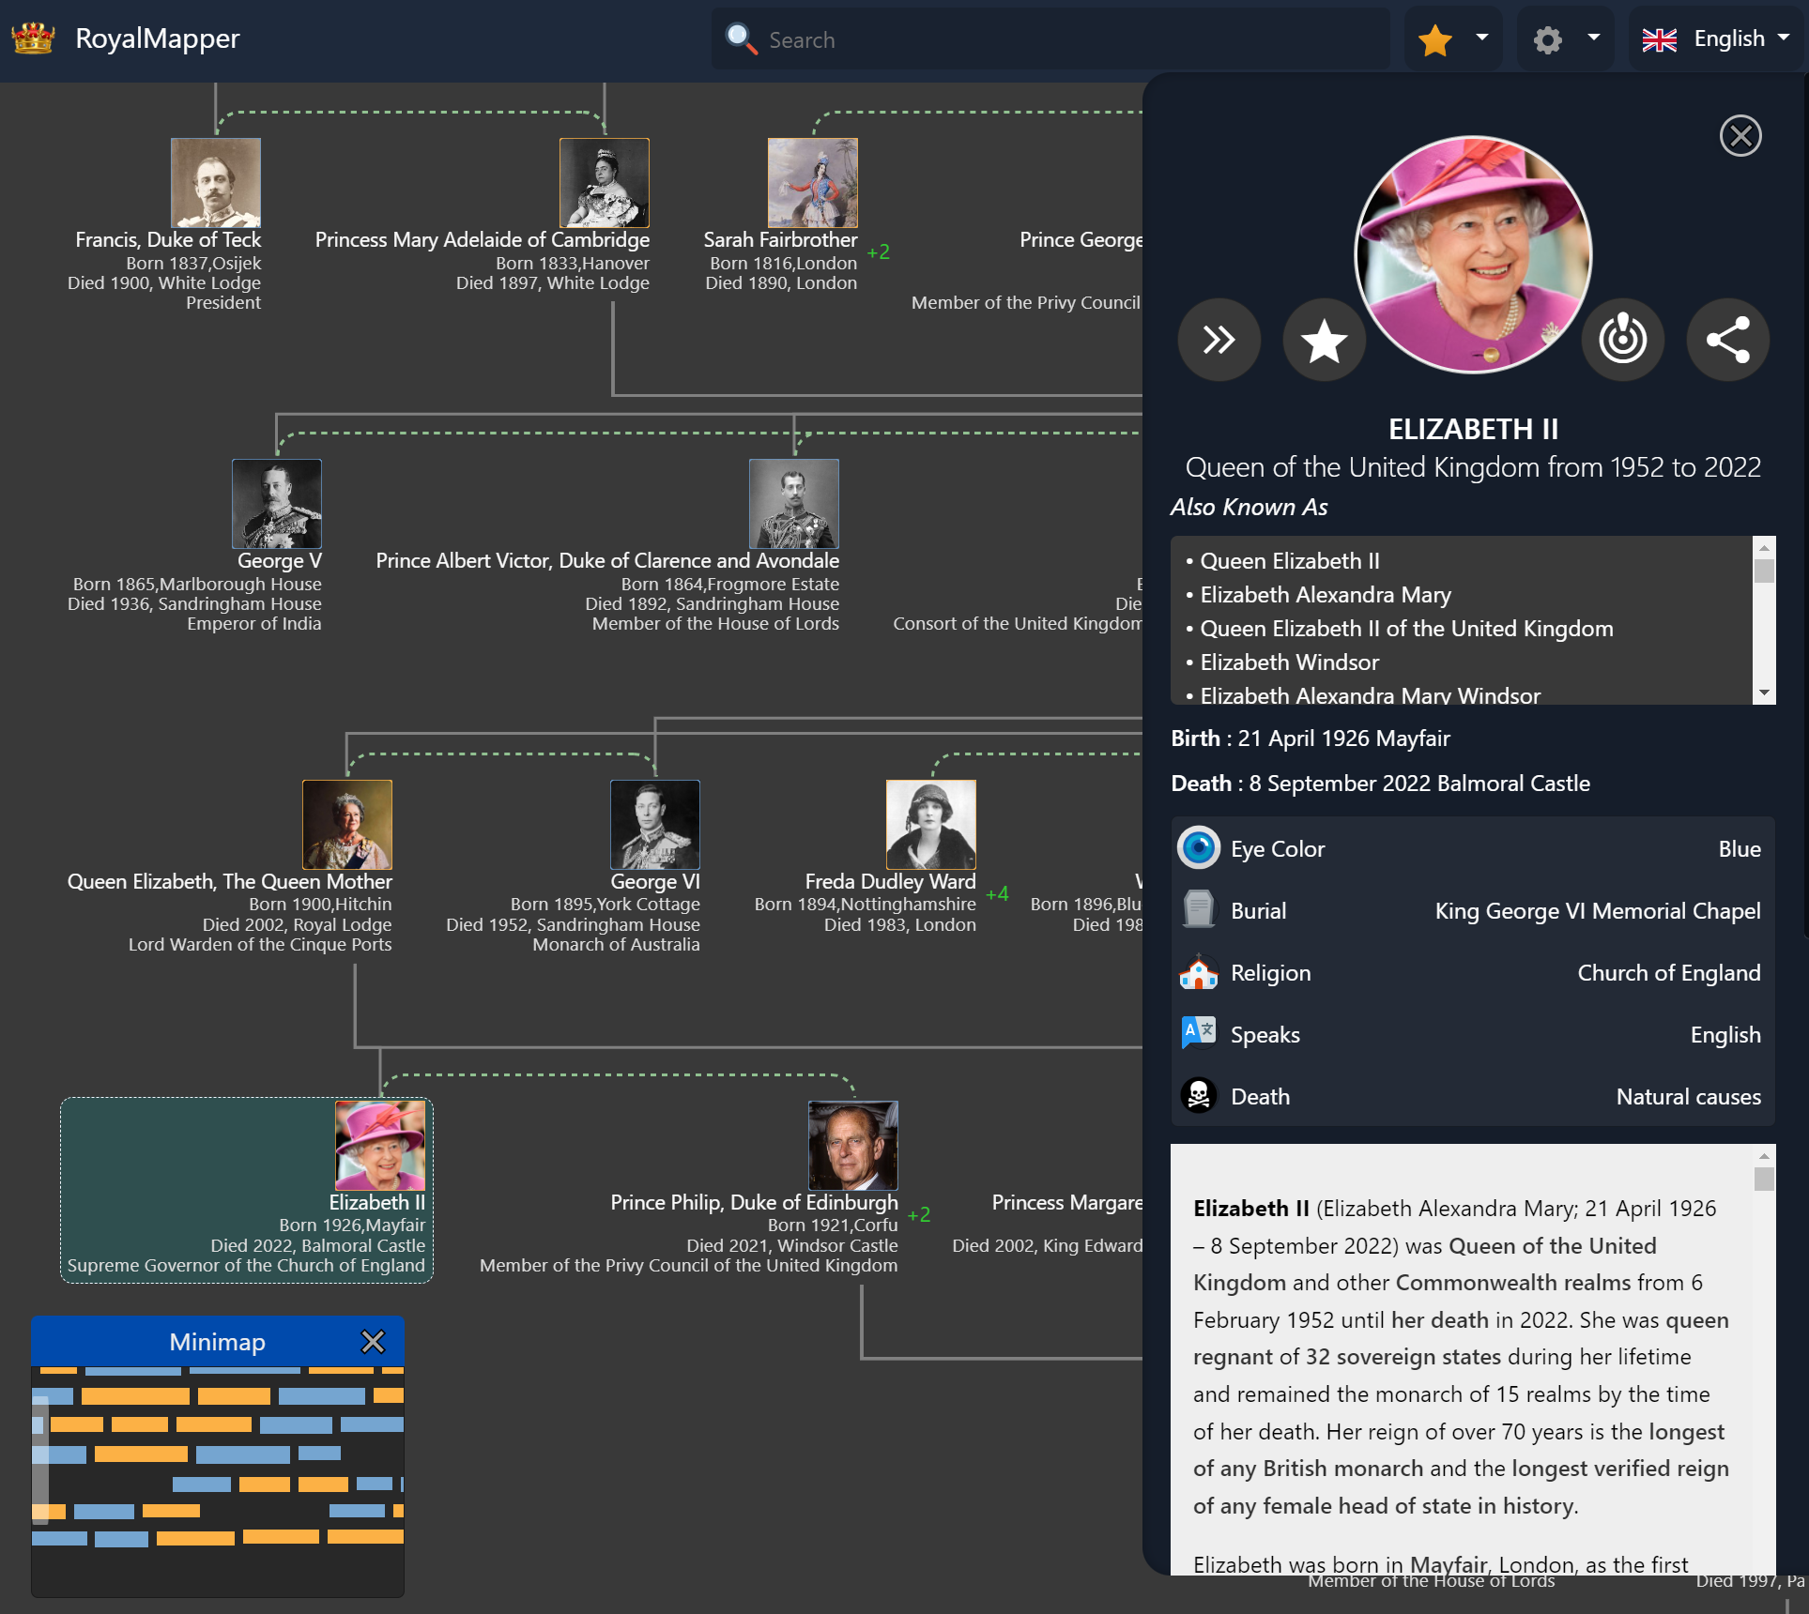Collapse the profile panel with double-chevron icon

tap(1219, 340)
